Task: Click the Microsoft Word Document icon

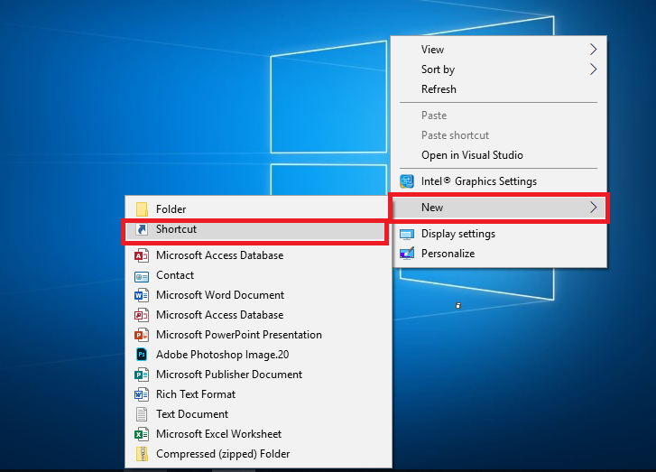Action: [x=142, y=295]
